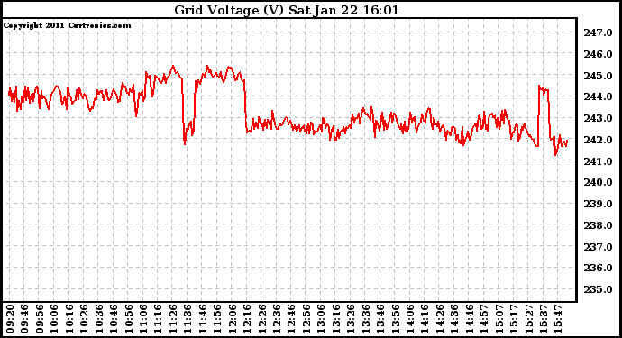Pick the 13:26 time axis label

[351, 319]
